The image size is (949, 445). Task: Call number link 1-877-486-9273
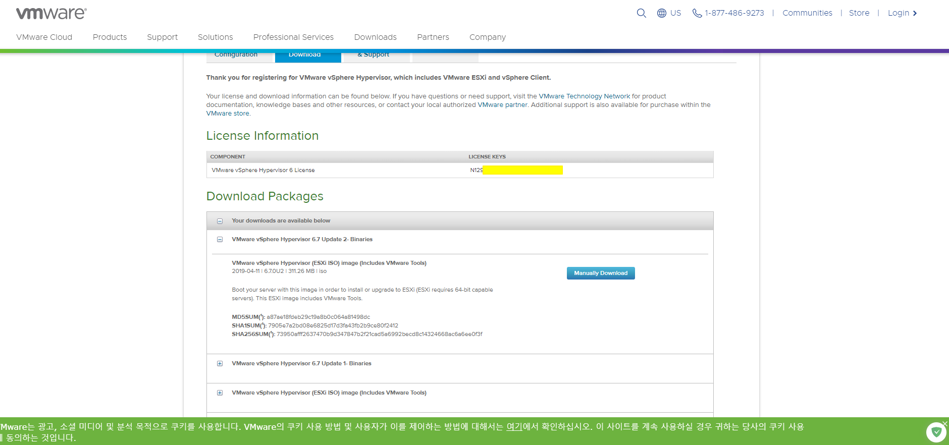734,13
